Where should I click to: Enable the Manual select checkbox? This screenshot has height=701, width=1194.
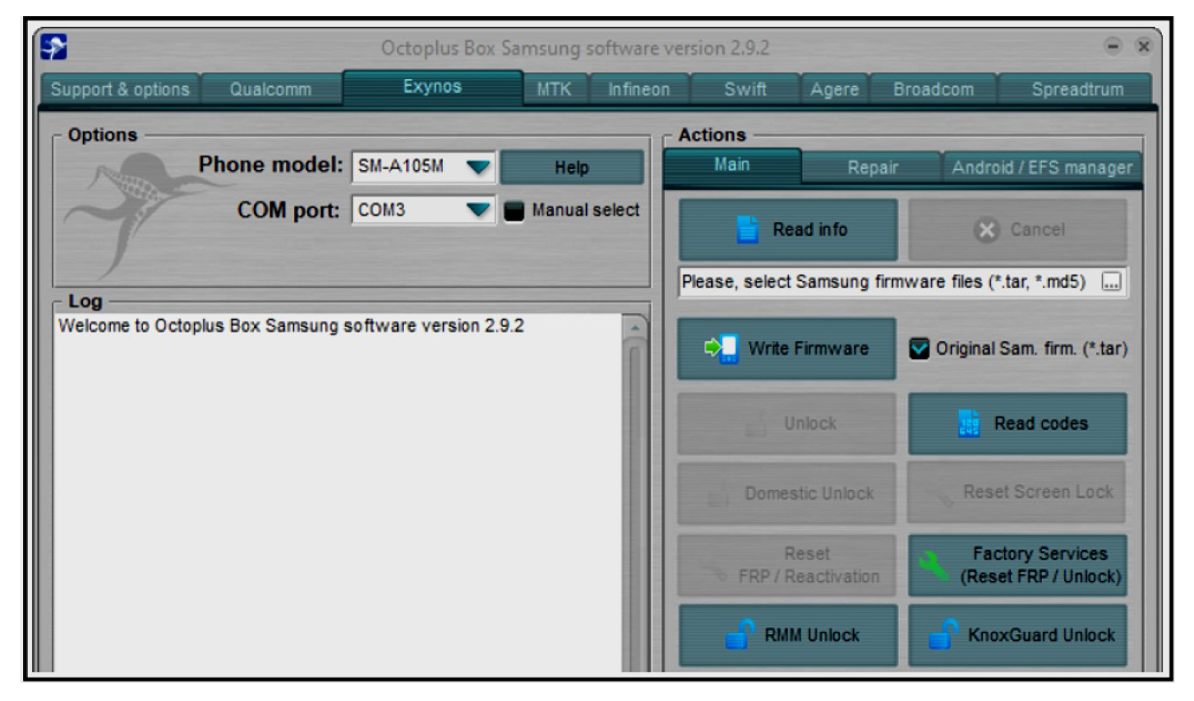pyautogui.click(x=514, y=211)
